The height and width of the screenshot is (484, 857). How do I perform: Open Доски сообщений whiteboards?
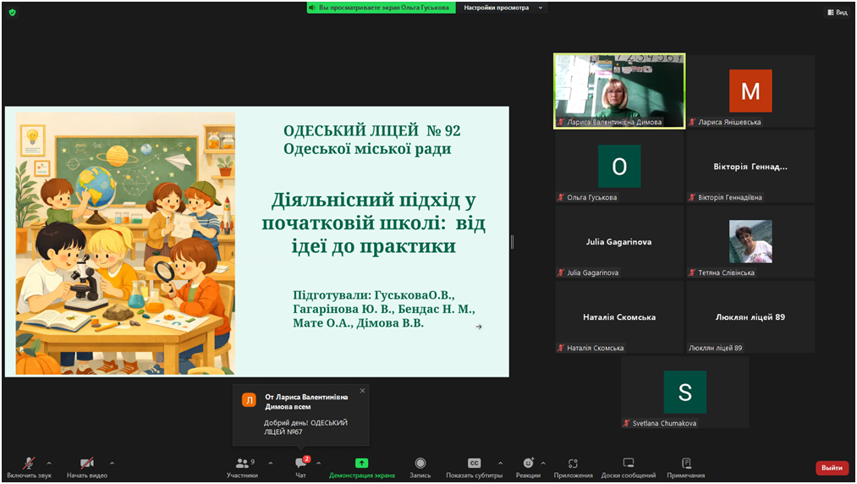click(628, 465)
